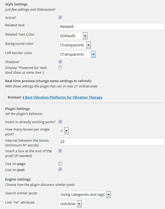Click the Background color (Transparent) value
Viewport: 165px width, 209px height.
click(72, 45)
